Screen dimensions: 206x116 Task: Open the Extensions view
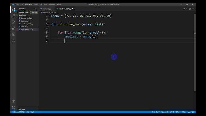coord(14,34)
